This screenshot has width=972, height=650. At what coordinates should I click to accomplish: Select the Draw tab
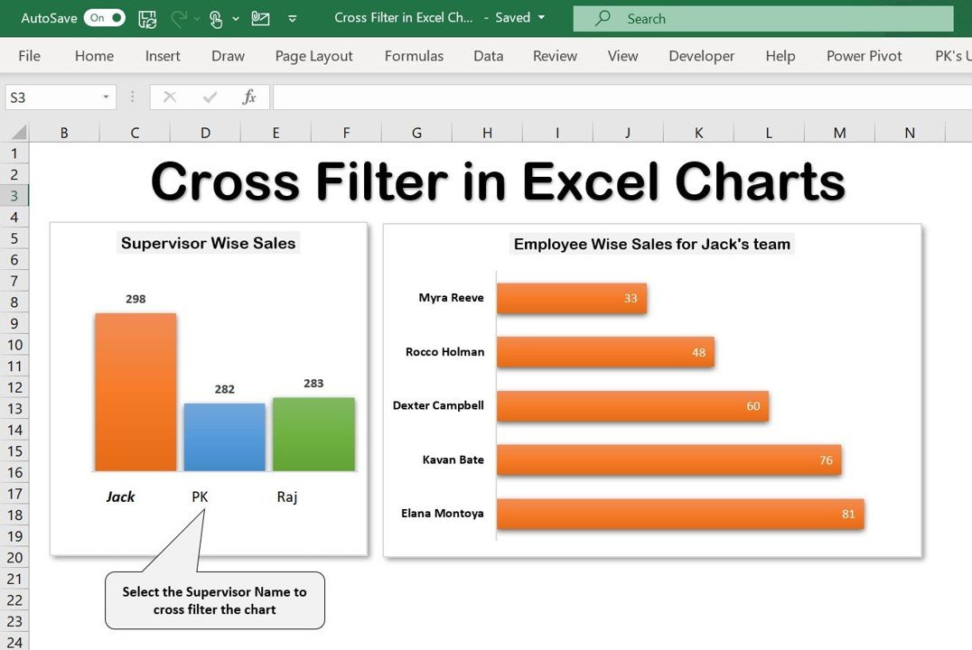(228, 56)
